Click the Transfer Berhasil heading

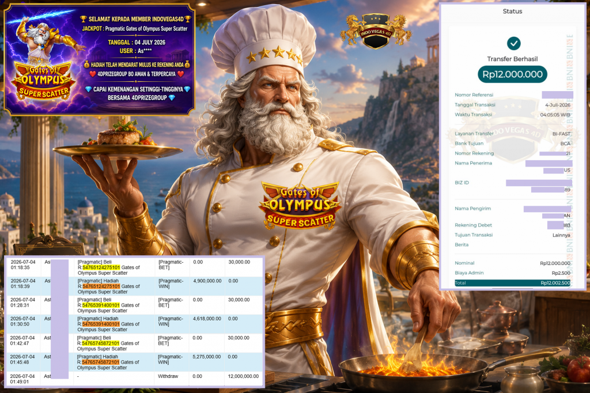click(x=512, y=59)
